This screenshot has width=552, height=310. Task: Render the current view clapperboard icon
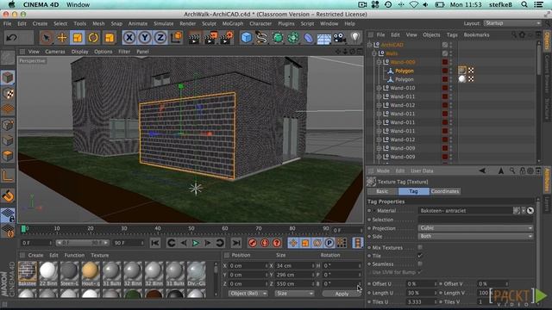click(x=194, y=38)
